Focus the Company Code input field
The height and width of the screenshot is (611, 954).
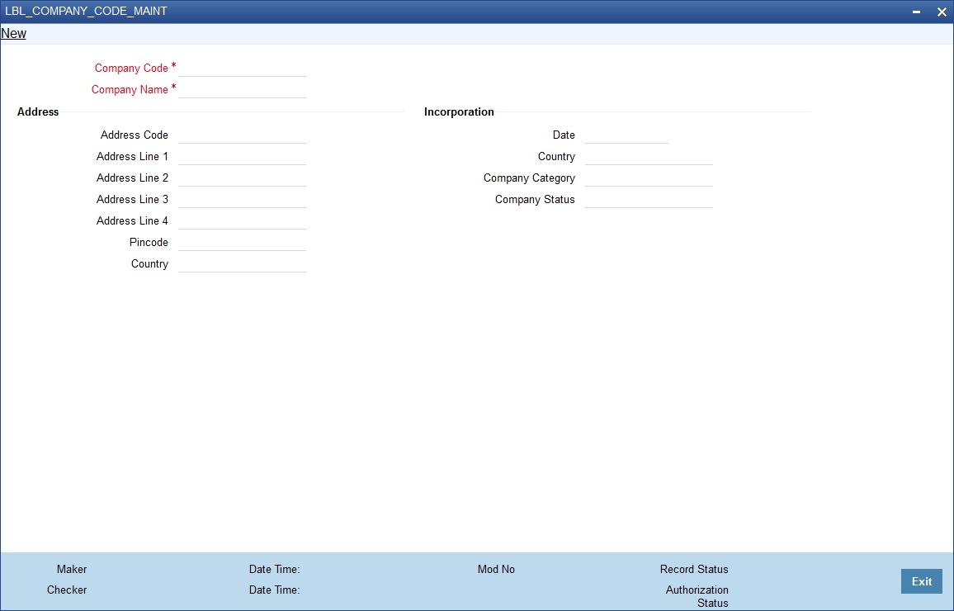point(242,68)
